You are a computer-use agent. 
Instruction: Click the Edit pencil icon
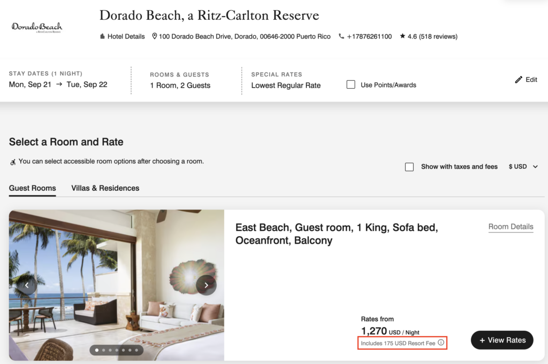tap(518, 79)
